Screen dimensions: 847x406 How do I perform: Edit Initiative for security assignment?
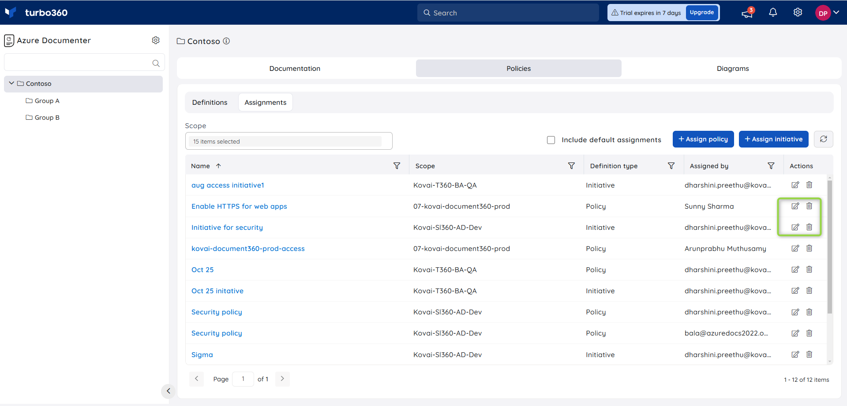pyautogui.click(x=795, y=227)
